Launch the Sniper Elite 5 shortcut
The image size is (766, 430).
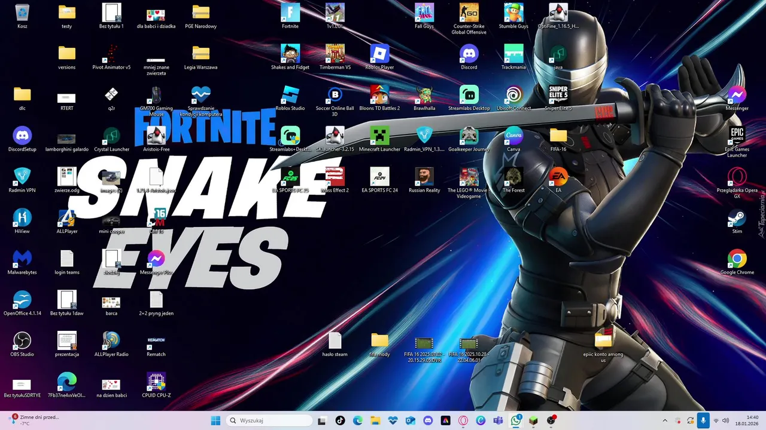558,99
